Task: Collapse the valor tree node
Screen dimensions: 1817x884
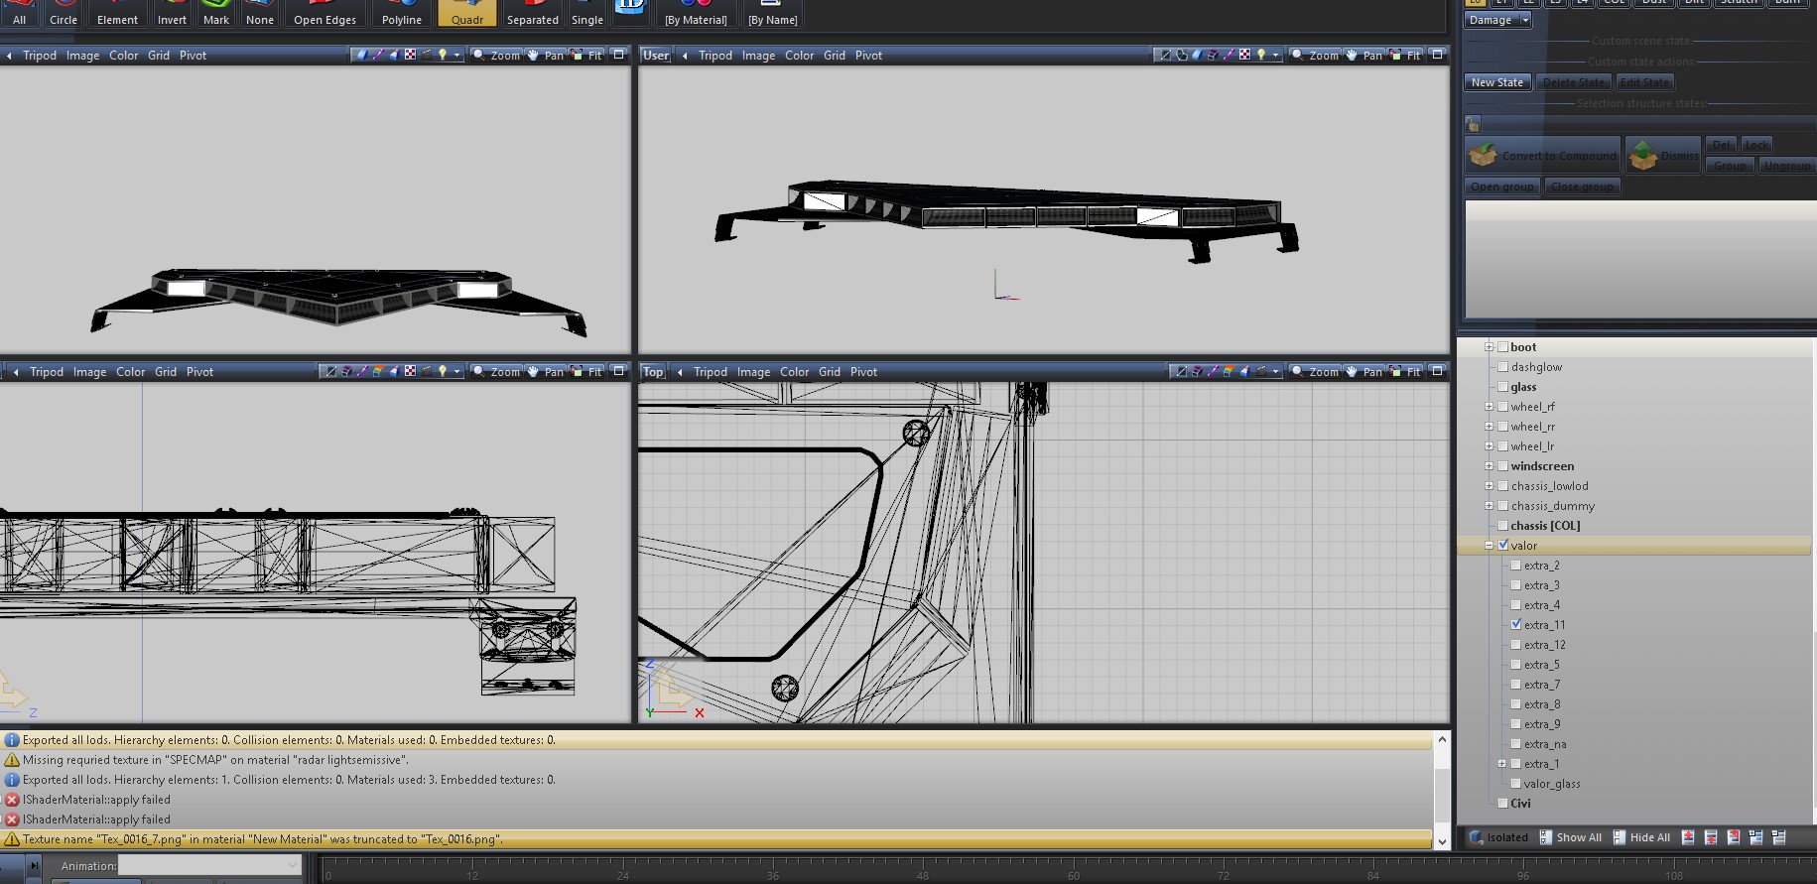Action: pyautogui.click(x=1489, y=546)
